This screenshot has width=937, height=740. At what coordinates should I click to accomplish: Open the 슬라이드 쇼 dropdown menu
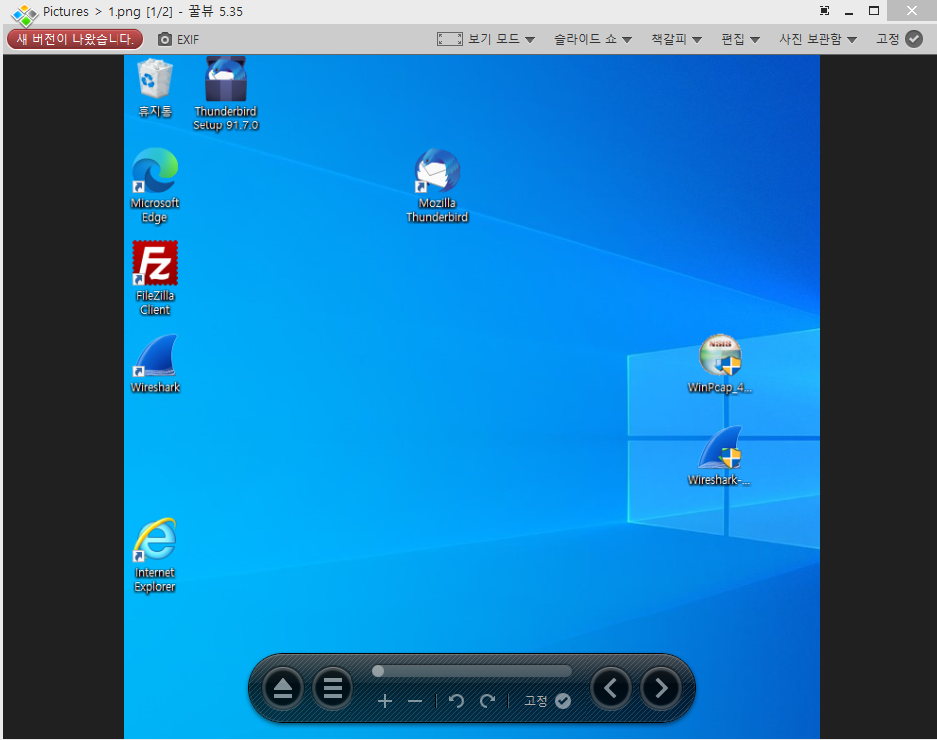(x=592, y=39)
